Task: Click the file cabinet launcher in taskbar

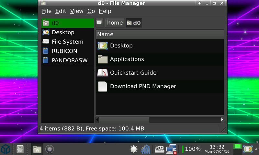Action: 20,149
